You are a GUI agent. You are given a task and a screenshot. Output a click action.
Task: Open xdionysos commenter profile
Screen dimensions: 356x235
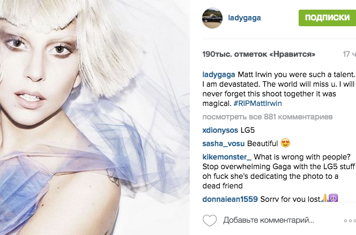point(220,130)
